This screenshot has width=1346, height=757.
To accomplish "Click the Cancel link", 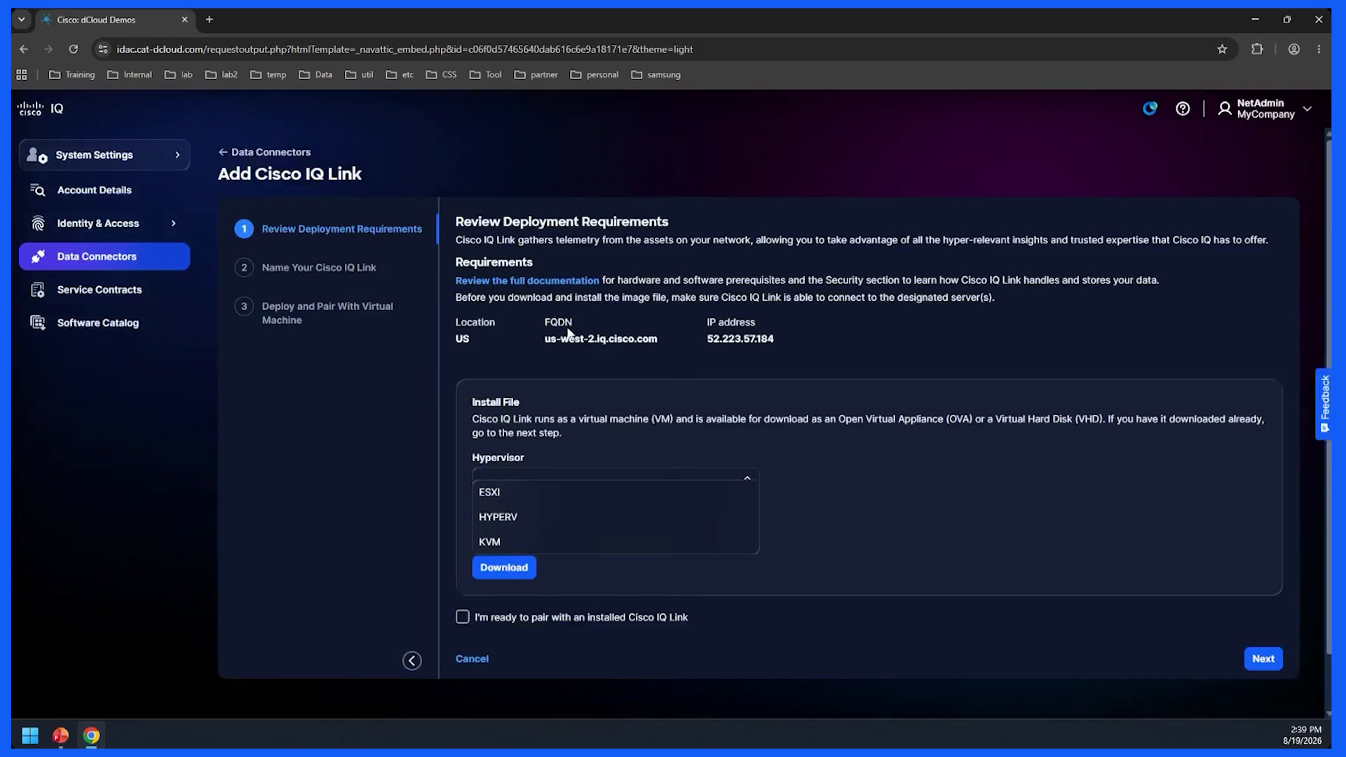I will click(472, 659).
